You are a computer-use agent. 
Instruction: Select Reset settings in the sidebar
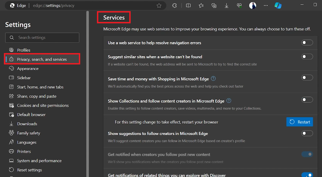pos(29,170)
